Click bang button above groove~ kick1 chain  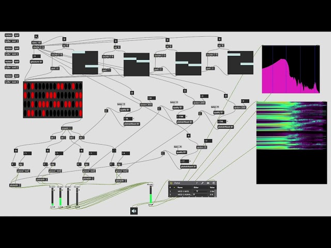coord(16,150)
